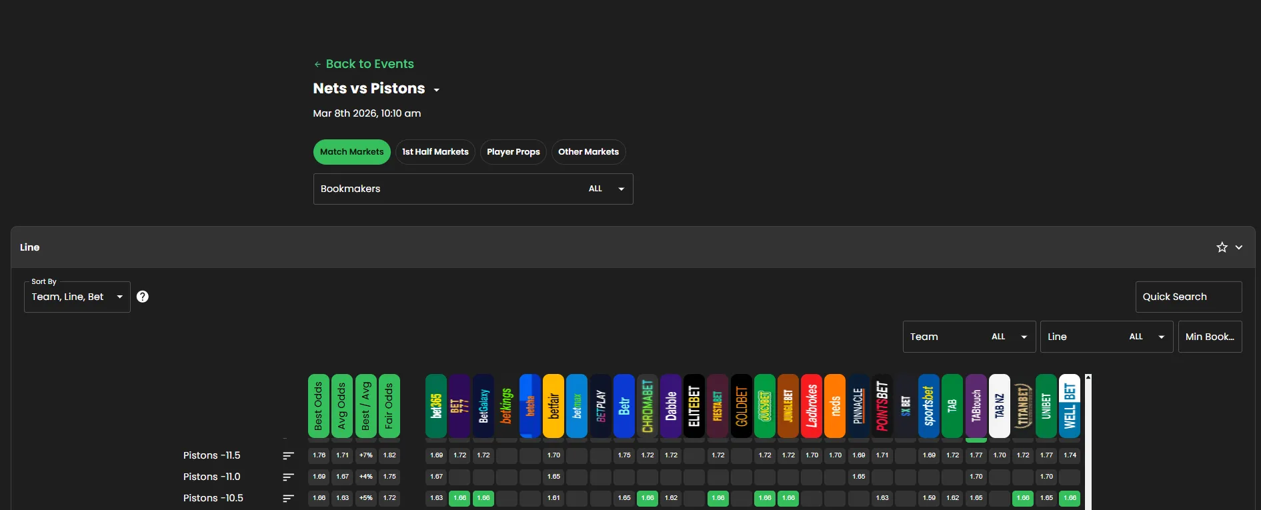The width and height of the screenshot is (1261, 510).
Task: Click the Dabble bookmaker logo
Action: (x=671, y=406)
